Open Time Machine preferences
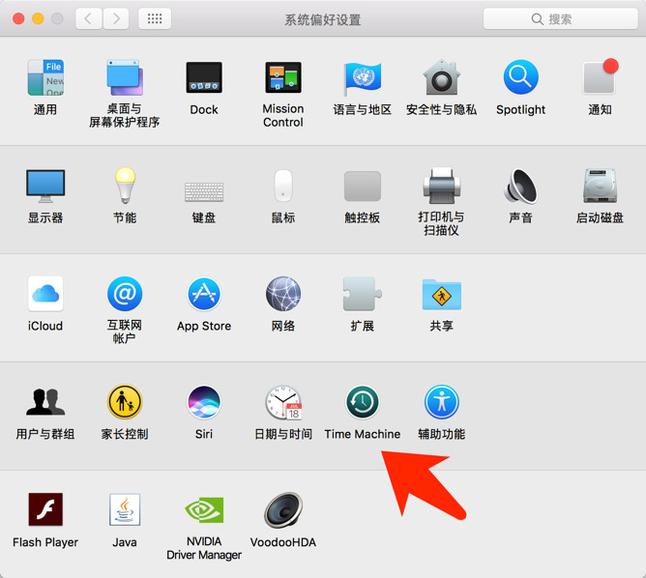Image resolution: width=646 pixels, height=578 pixels. (x=362, y=402)
